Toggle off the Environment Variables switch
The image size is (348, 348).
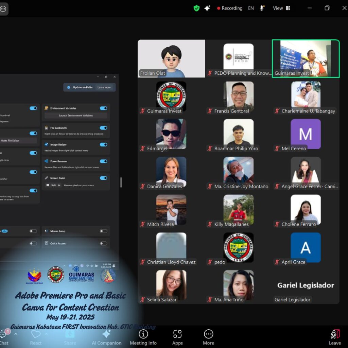click(x=103, y=108)
